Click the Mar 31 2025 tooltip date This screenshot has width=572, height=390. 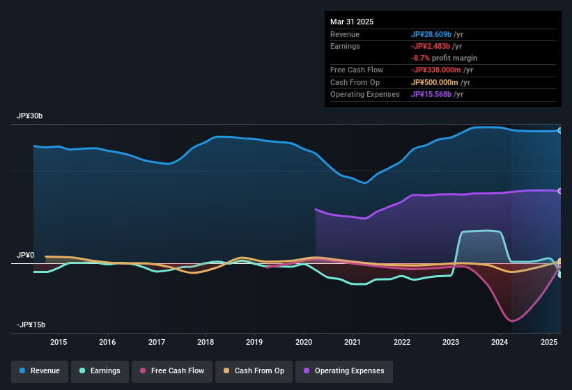click(352, 22)
